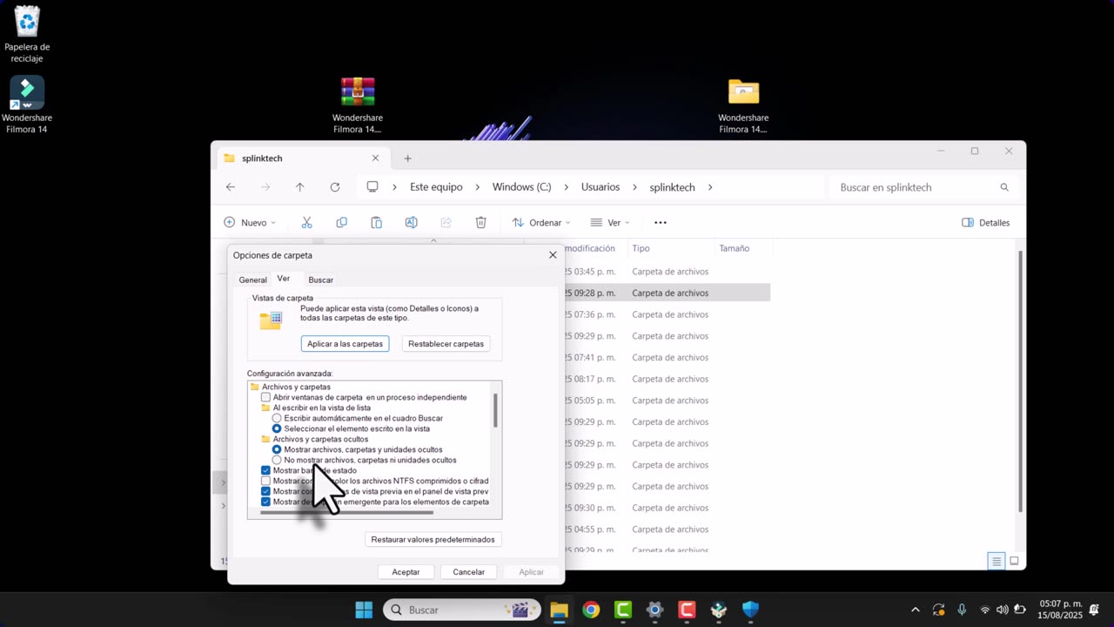Click the monitor icon in the address bar
Image resolution: width=1114 pixels, height=627 pixels.
tap(372, 187)
